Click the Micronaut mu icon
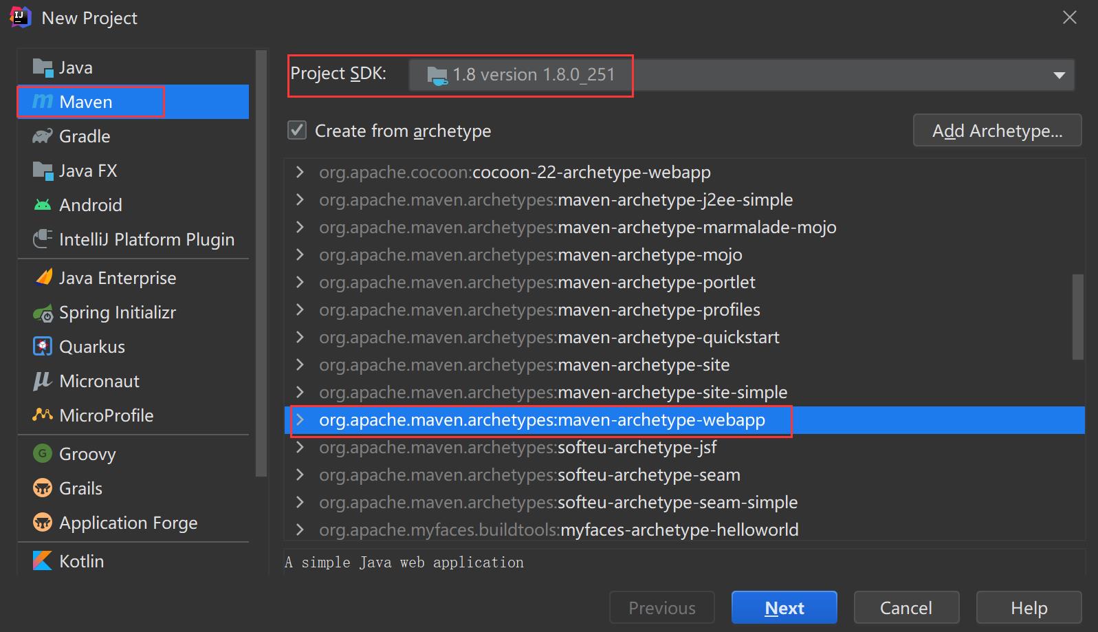 point(43,381)
